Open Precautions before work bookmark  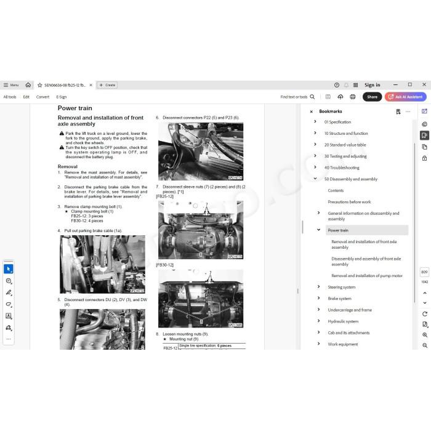349,202
